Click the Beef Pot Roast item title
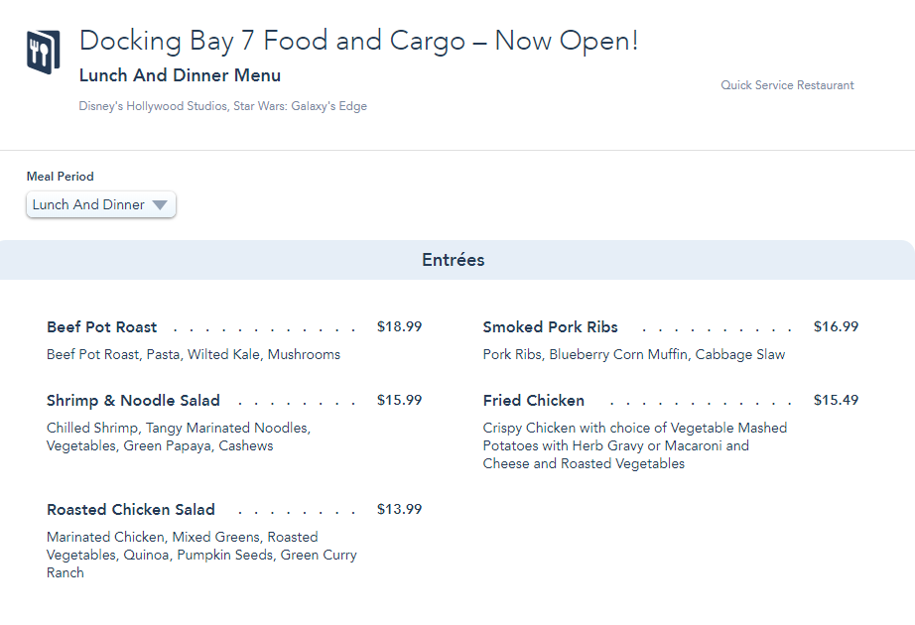This screenshot has height=625, width=915. [x=102, y=327]
